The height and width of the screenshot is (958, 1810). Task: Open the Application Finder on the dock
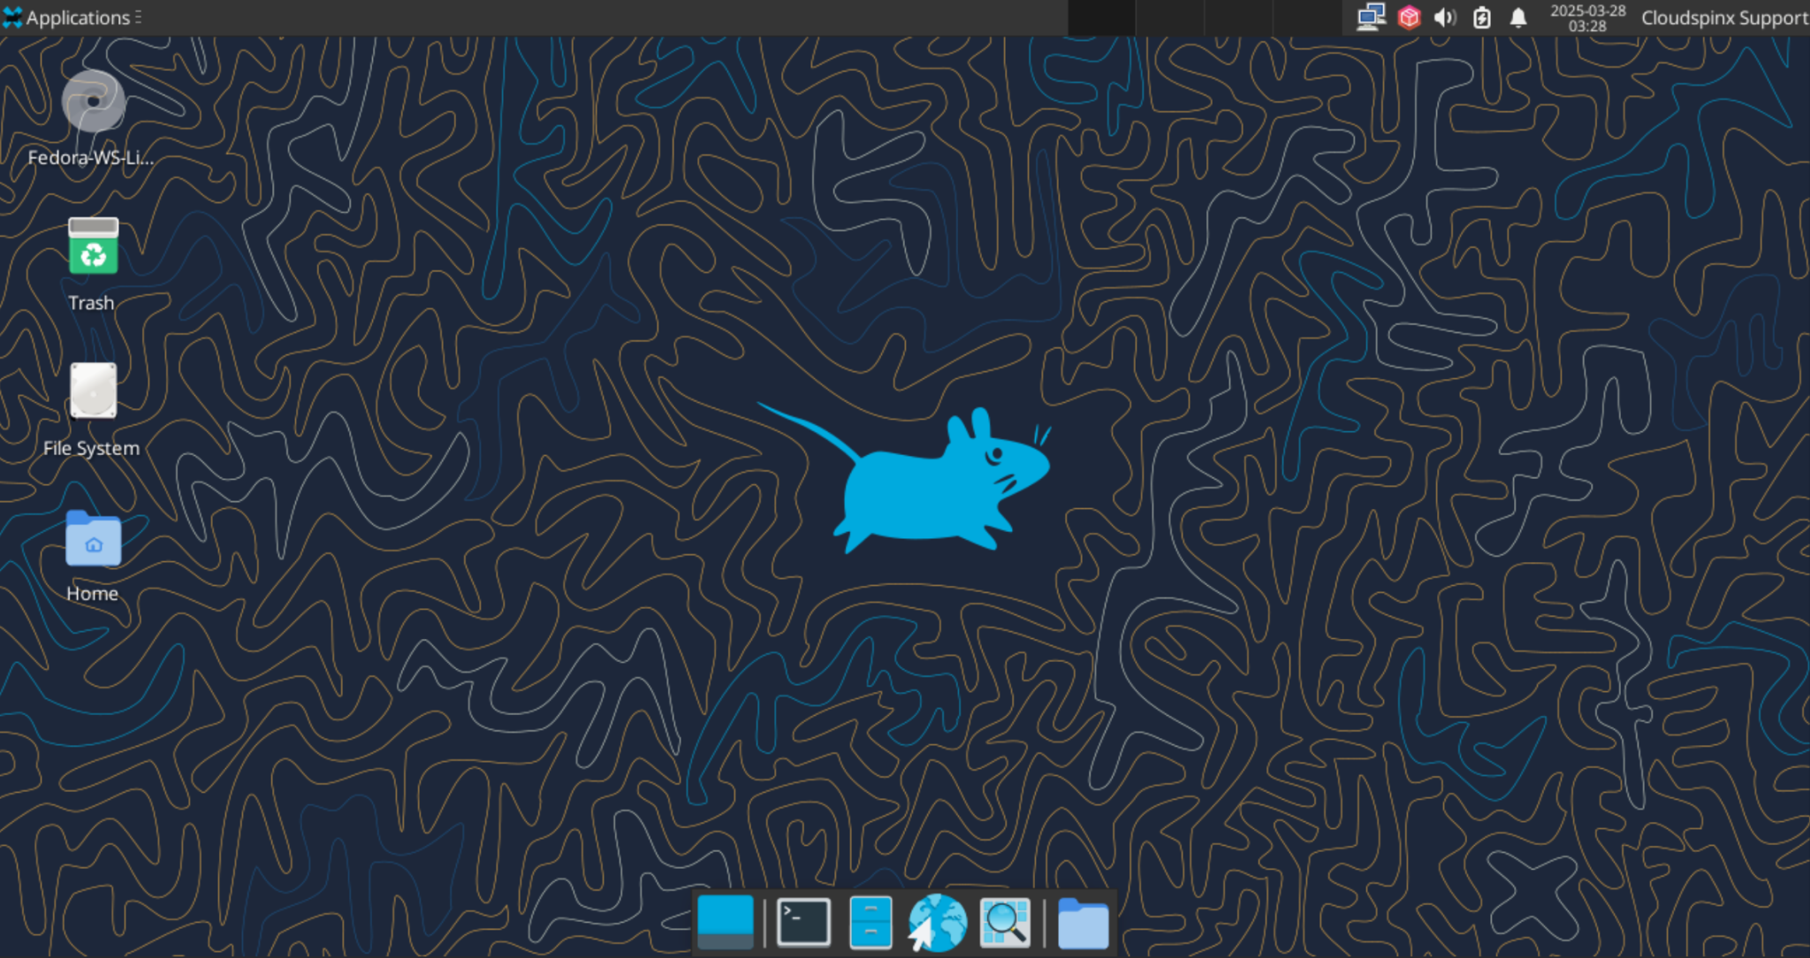point(1004,922)
